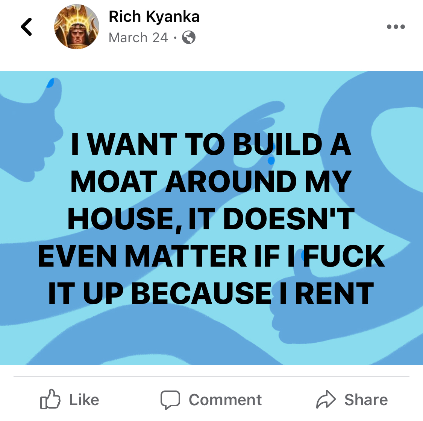Click the March 24 post timestamp
423x421 pixels.
(x=138, y=38)
